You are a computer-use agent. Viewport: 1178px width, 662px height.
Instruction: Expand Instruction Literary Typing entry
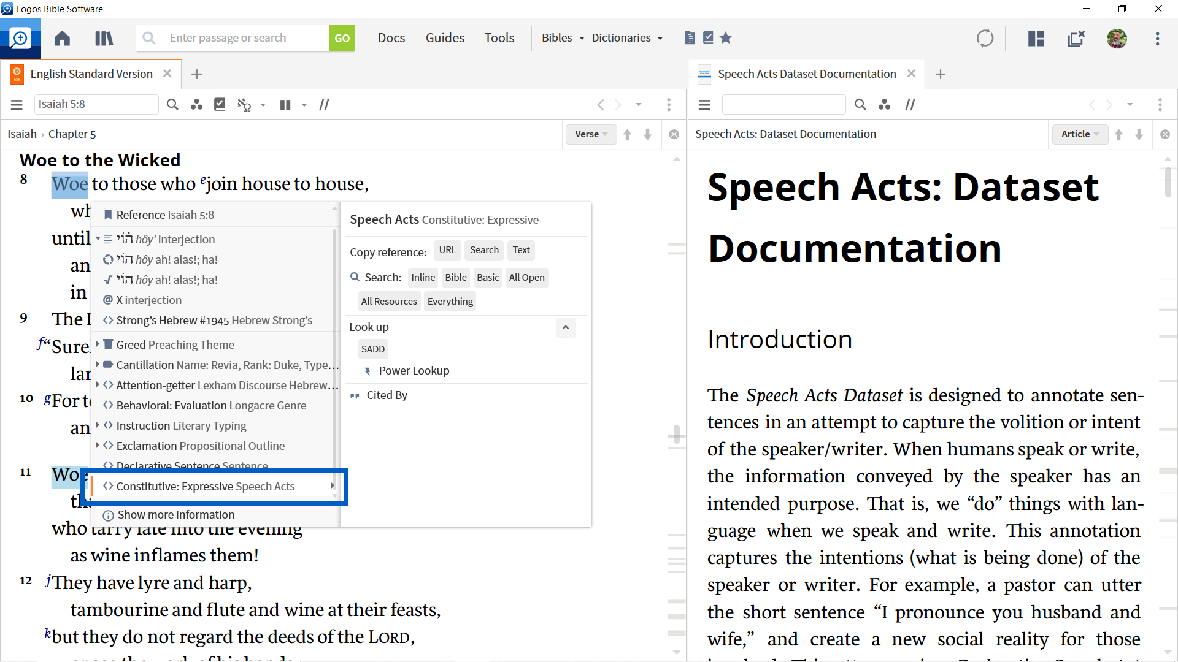tap(98, 425)
